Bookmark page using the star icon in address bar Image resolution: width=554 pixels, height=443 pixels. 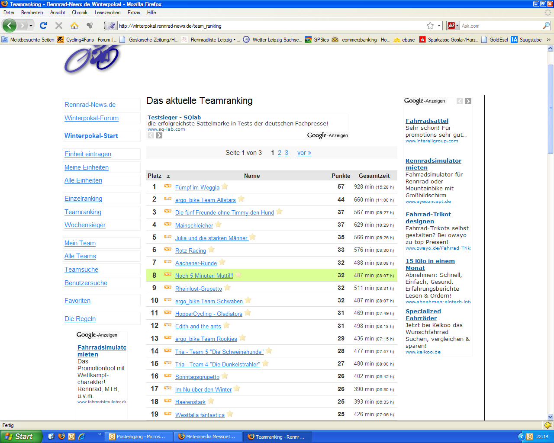[430, 26]
